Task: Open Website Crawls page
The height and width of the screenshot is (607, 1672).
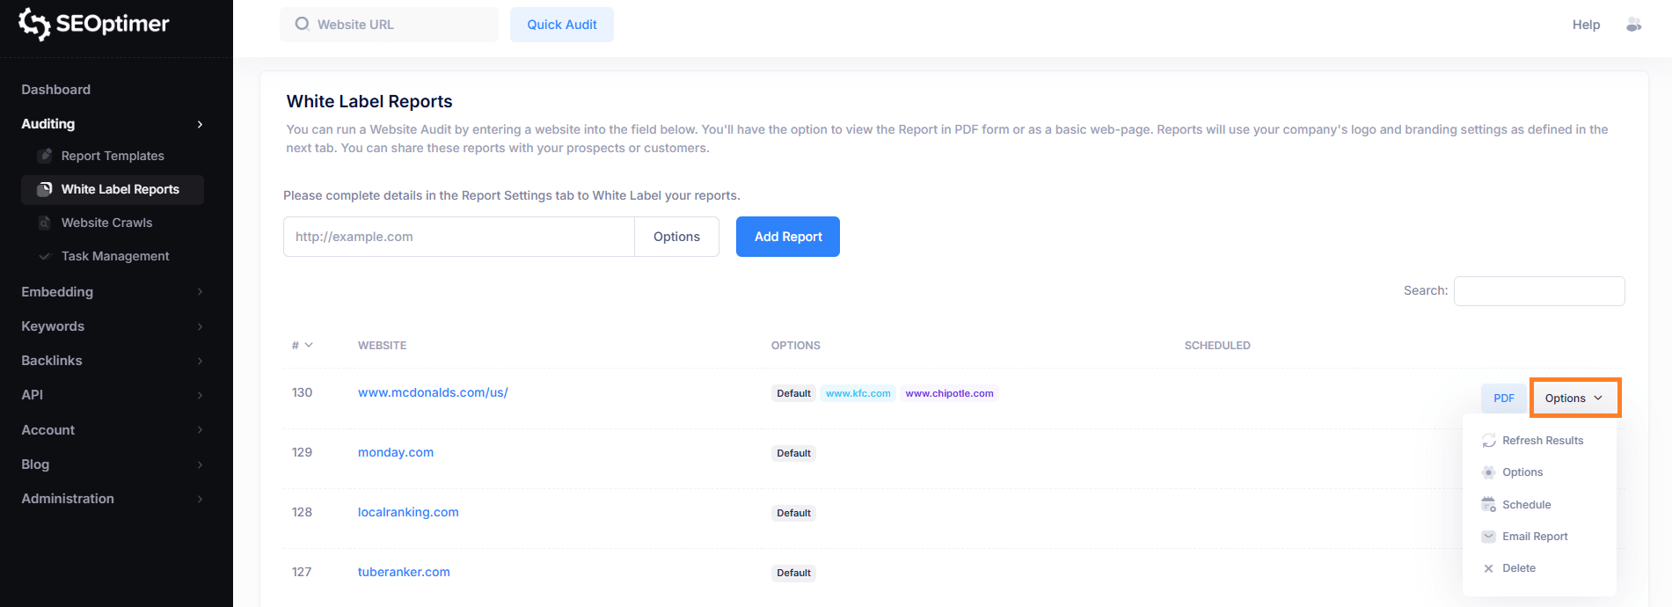Action: click(x=106, y=223)
